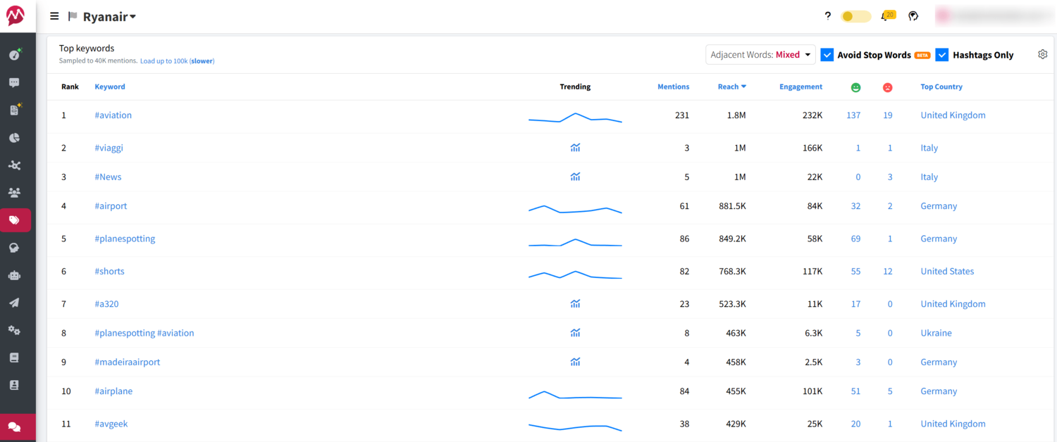Click the trending chart icon for #News

(575, 177)
